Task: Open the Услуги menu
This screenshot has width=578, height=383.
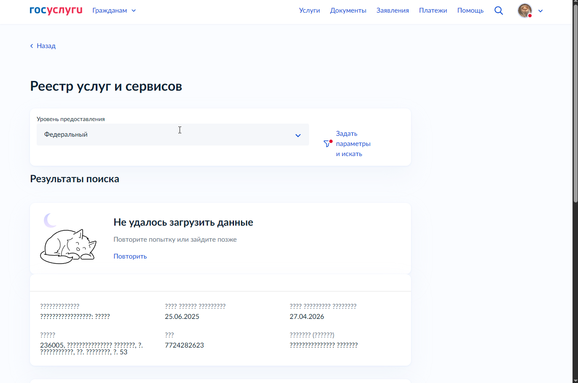Action: (309, 11)
